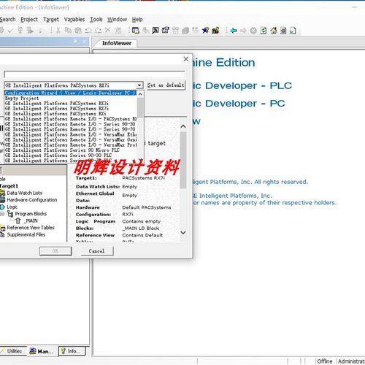Open the InfoViewer toolbar icon beside the star
The width and height of the screenshot is (365, 365).
215,31
